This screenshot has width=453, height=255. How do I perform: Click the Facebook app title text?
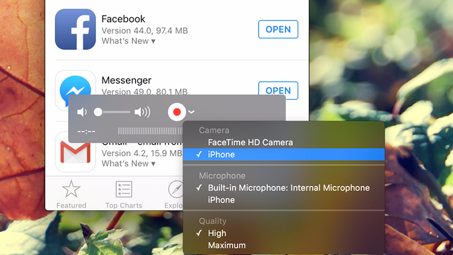tap(123, 19)
